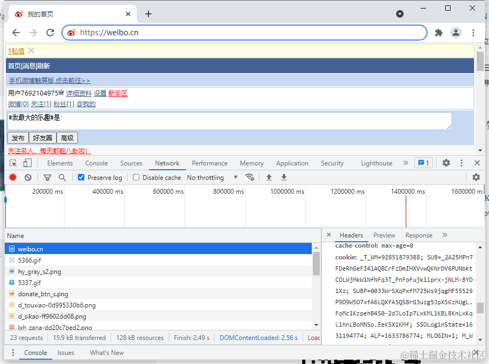Switch to the Application tab

point(292,163)
